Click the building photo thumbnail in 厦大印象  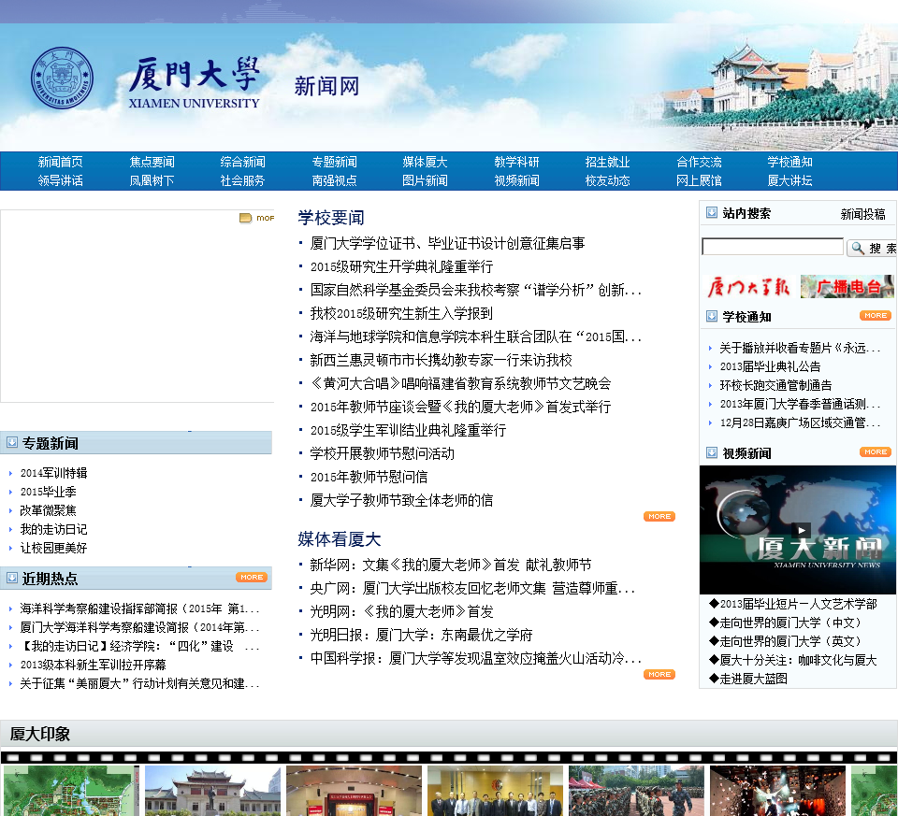pos(212,791)
